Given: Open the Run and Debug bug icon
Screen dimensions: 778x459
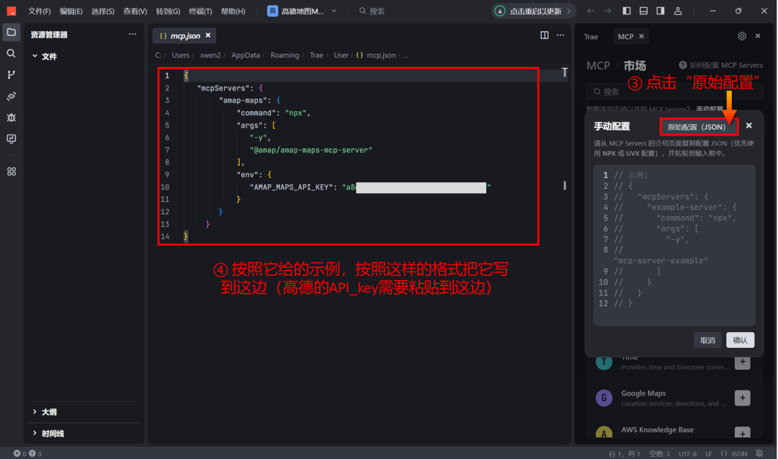Looking at the screenshot, I should (11, 117).
